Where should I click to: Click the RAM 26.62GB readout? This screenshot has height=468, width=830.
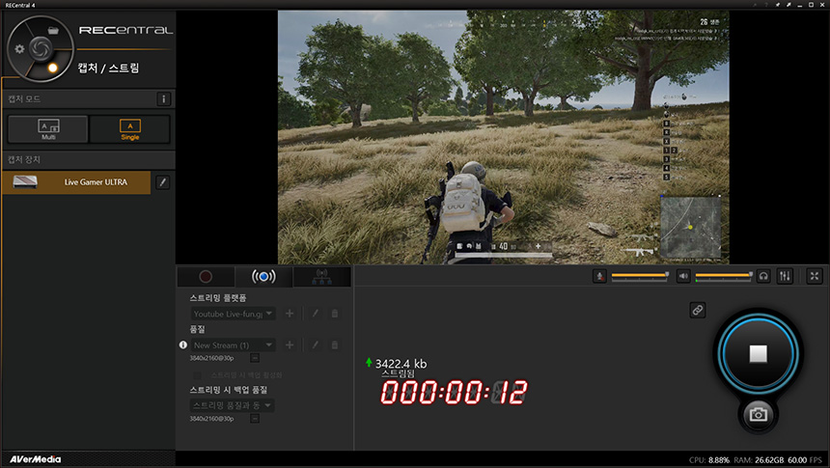[x=758, y=460]
